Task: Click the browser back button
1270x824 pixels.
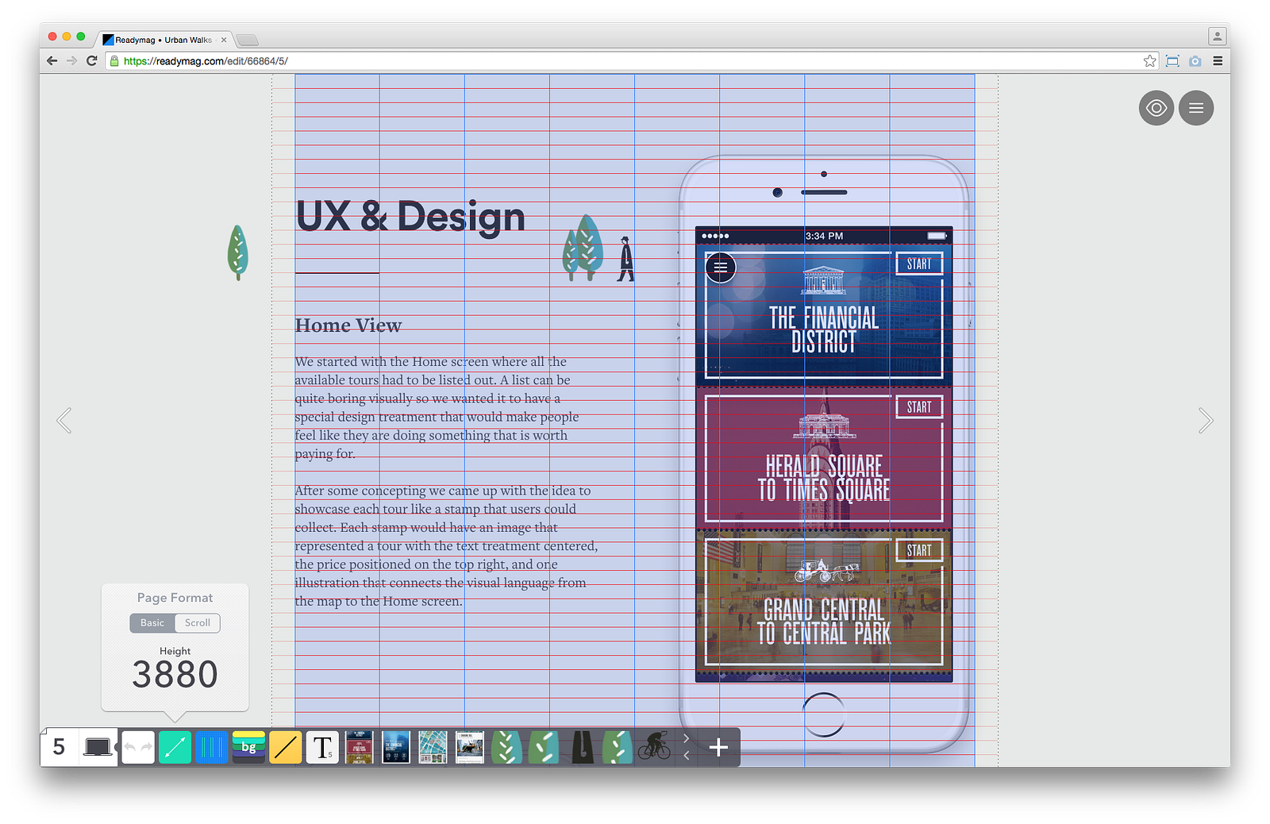Action: pos(52,61)
